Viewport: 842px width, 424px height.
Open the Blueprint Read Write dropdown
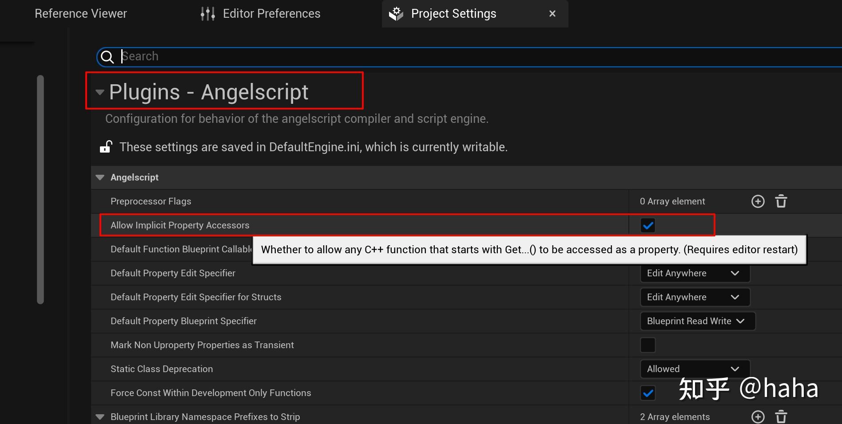(696, 321)
